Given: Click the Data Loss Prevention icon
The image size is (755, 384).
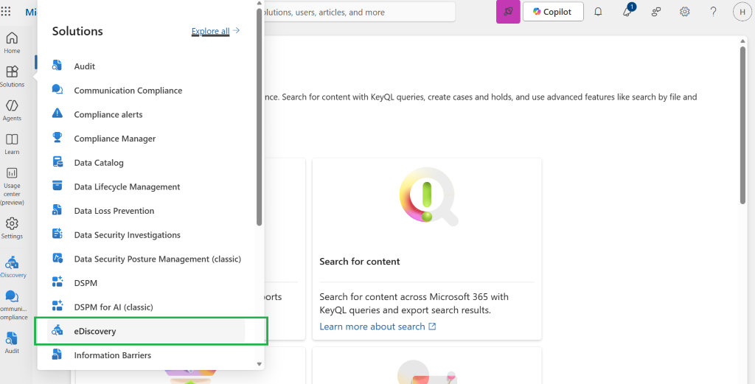Looking at the screenshot, I should coord(58,210).
